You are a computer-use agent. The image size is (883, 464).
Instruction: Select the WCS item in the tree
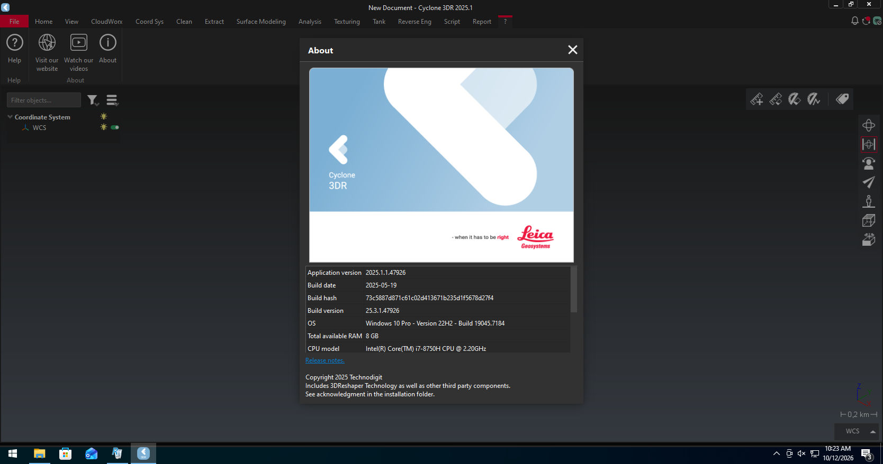[39, 128]
